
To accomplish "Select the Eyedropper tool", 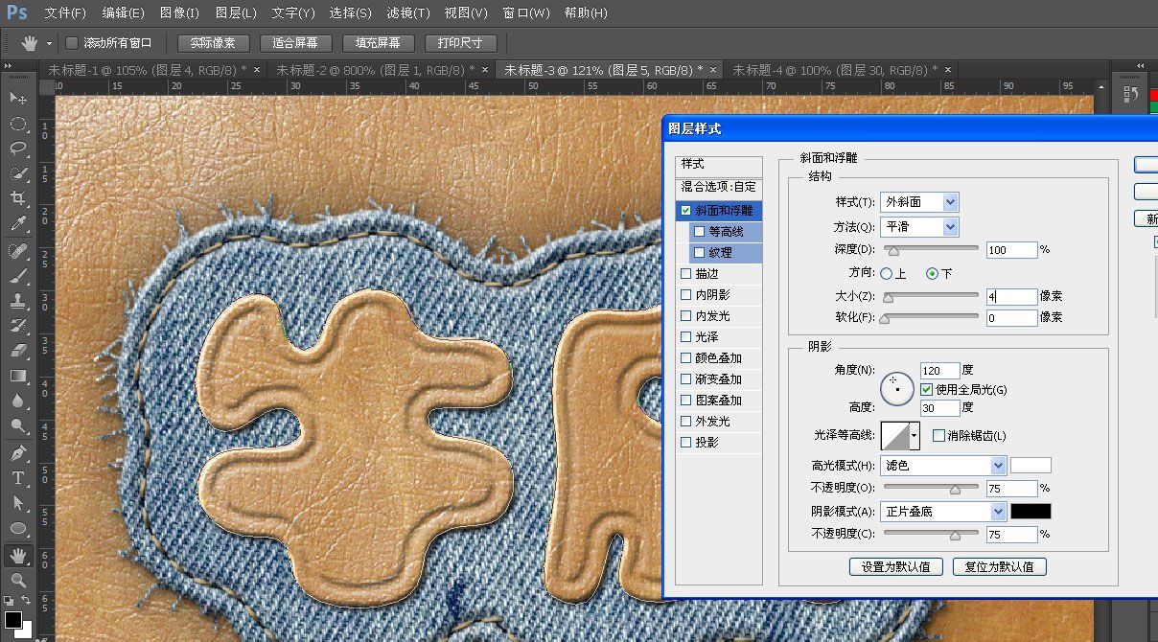I will [18, 223].
